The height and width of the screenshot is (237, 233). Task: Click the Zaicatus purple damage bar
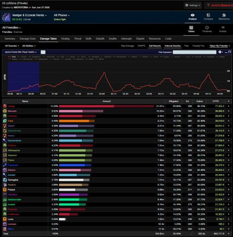click(x=73, y=194)
